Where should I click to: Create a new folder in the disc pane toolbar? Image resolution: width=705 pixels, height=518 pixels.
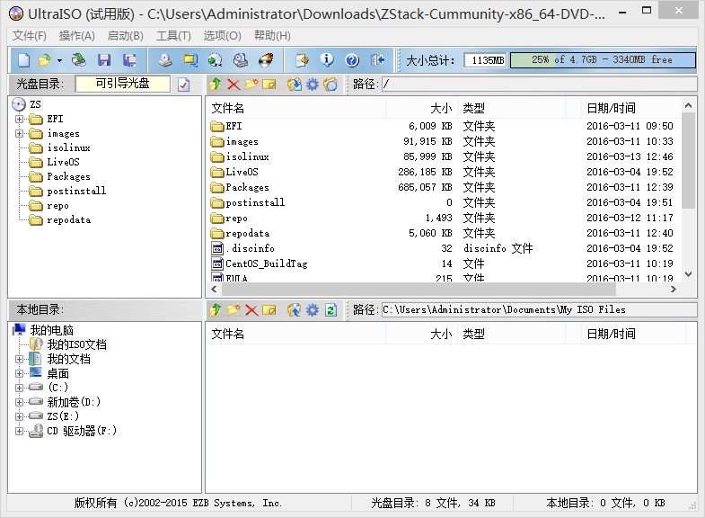tap(251, 85)
